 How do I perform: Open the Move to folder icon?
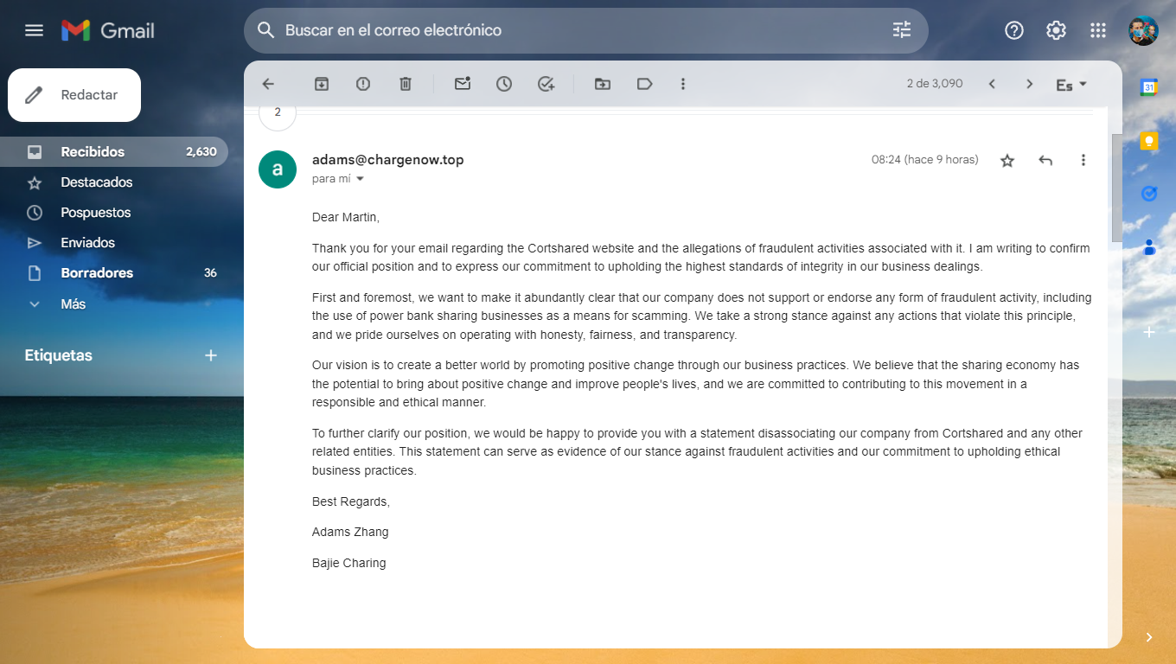pyautogui.click(x=603, y=84)
